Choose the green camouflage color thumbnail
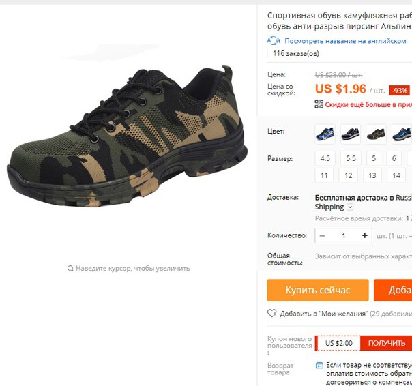Viewport: 412px width, 386px height. pyautogui.click(x=376, y=134)
